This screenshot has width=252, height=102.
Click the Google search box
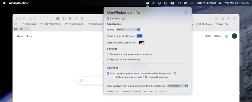91,81
